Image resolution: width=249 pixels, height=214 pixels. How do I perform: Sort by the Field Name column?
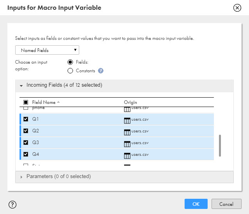click(x=44, y=102)
